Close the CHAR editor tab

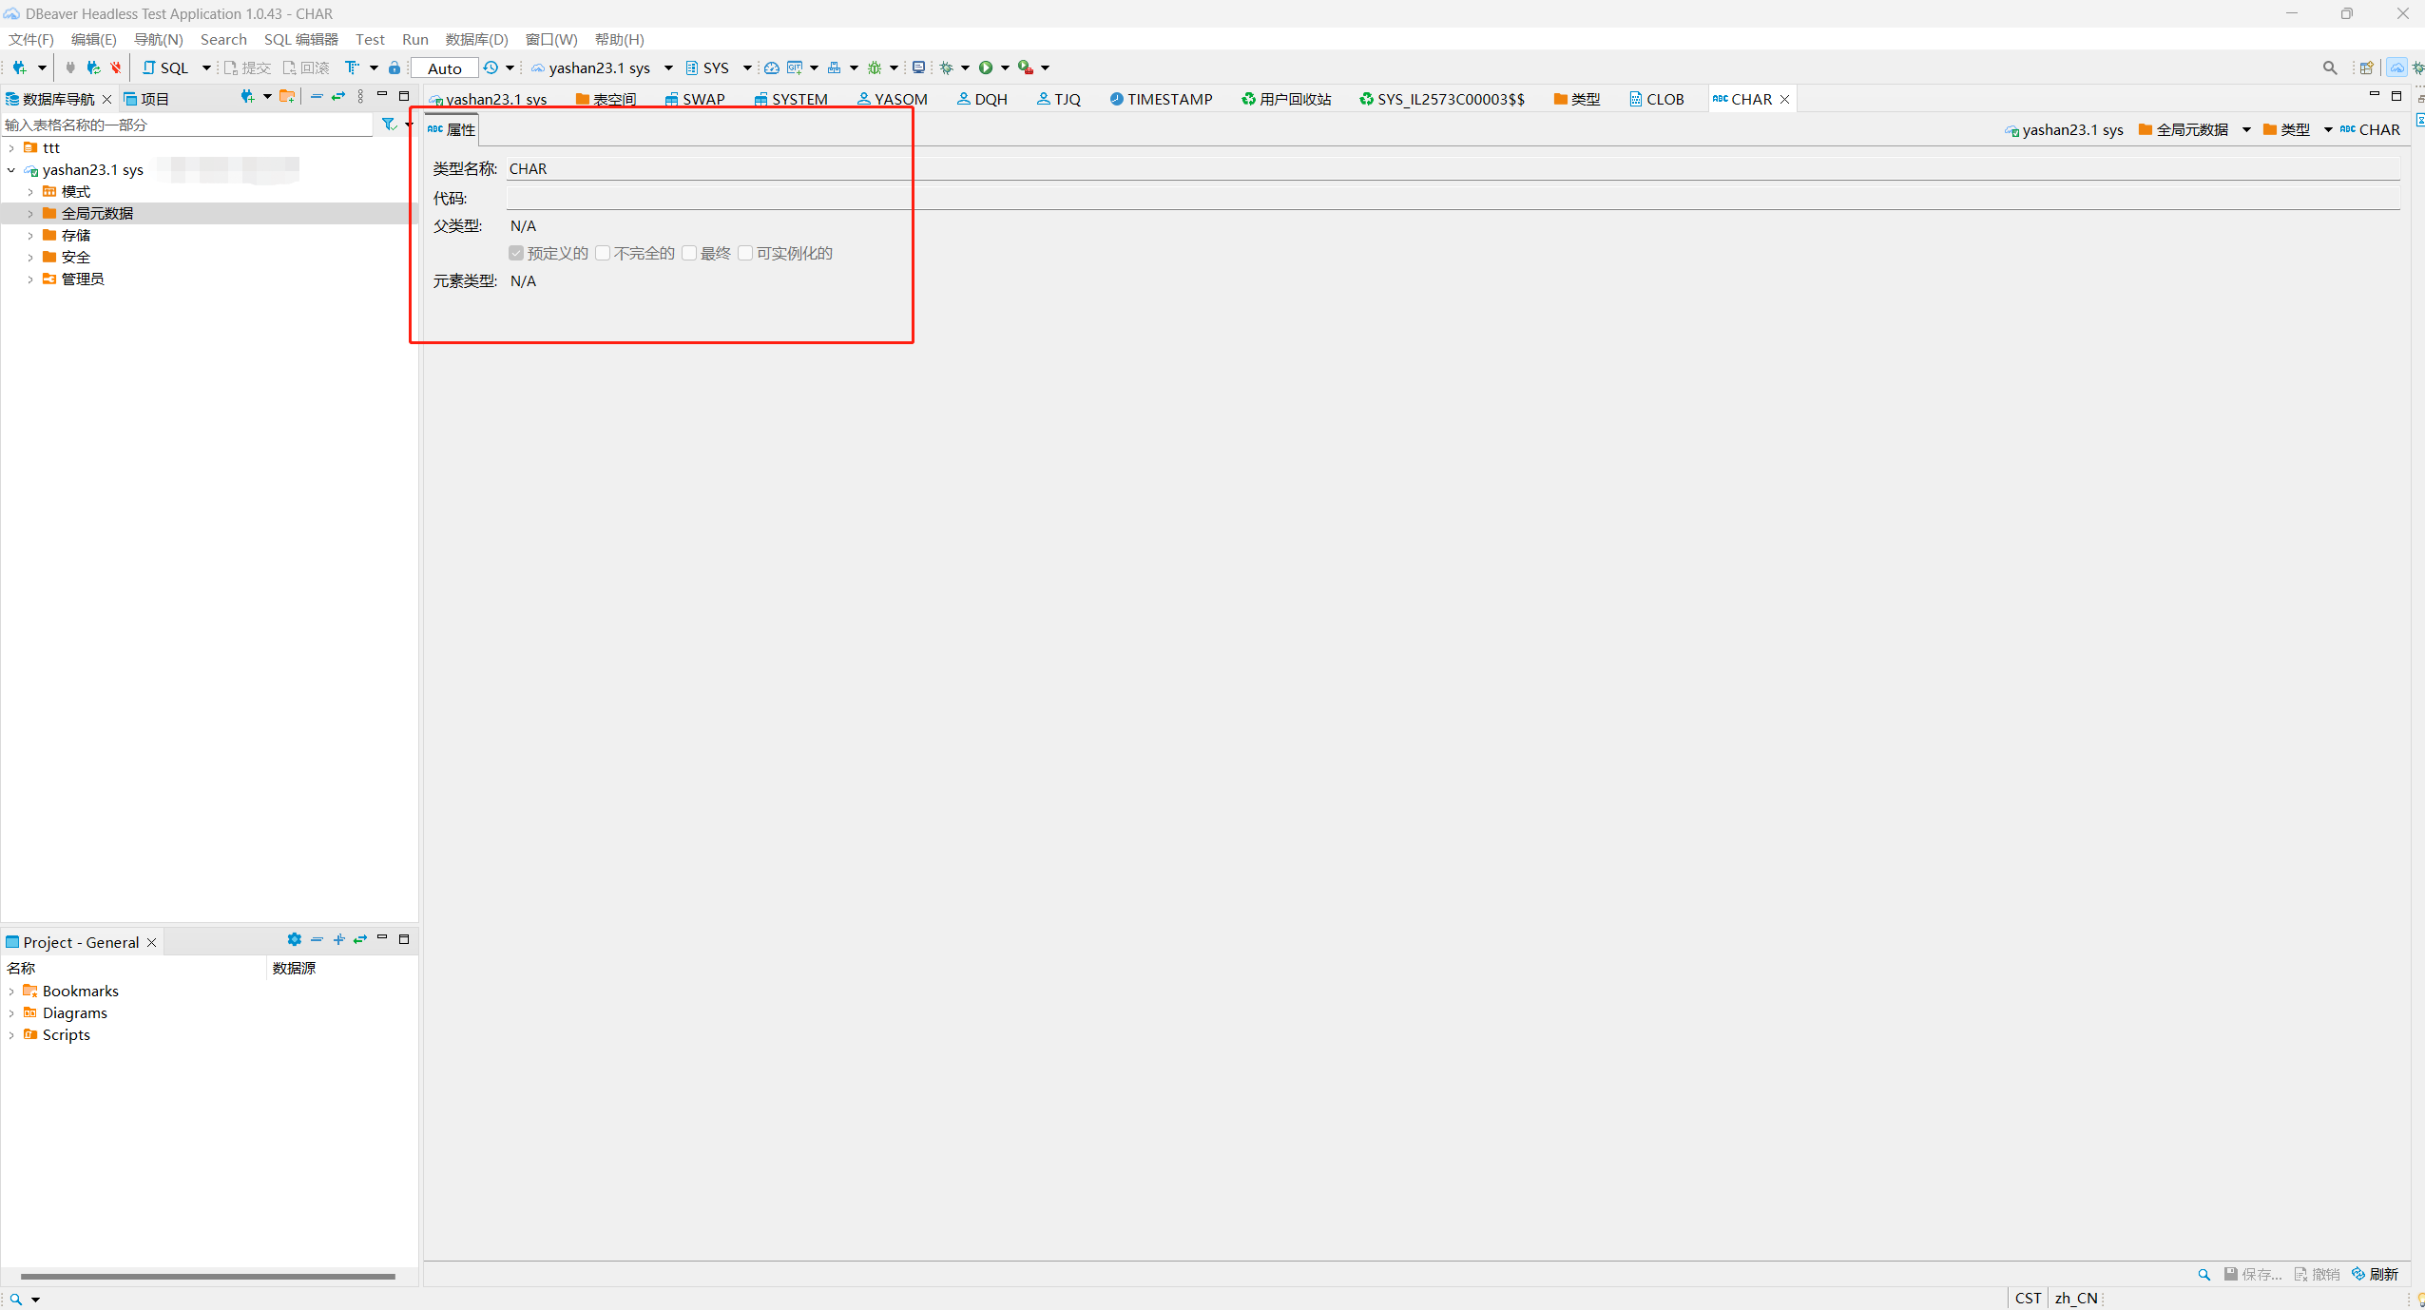(x=1784, y=99)
